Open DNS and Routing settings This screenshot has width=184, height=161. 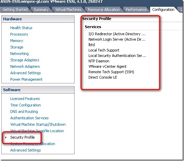(24, 112)
